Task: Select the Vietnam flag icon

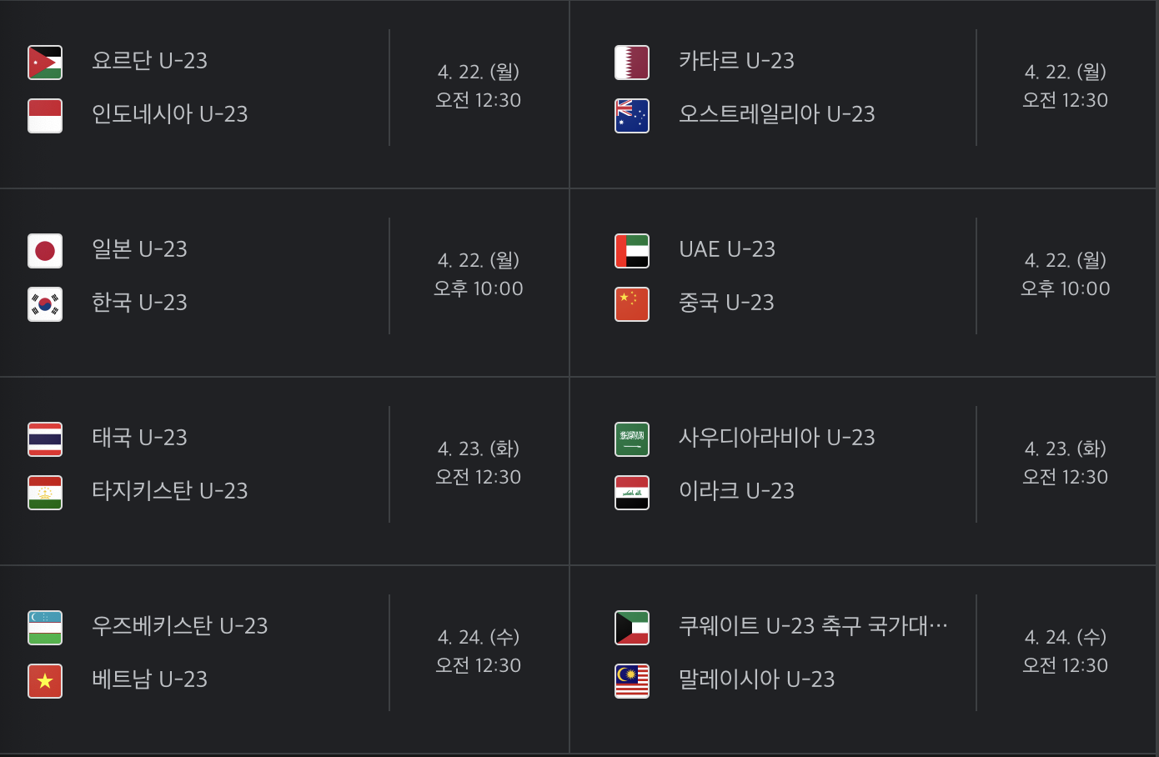Action: 44,681
